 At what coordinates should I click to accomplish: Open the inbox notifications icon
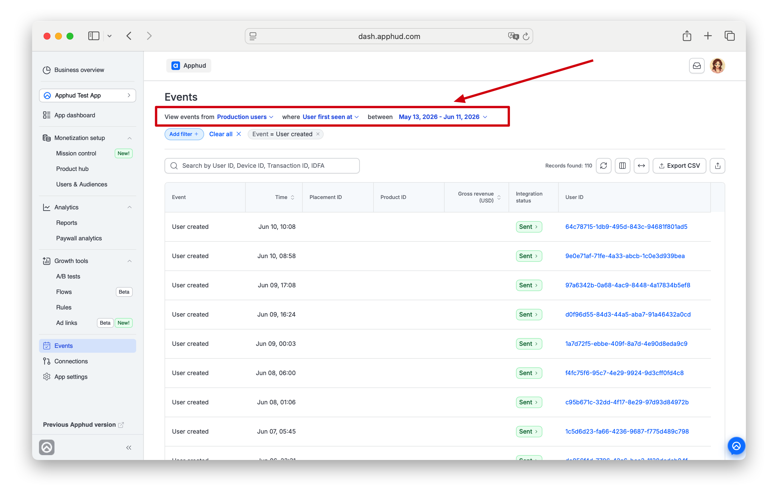696,66
